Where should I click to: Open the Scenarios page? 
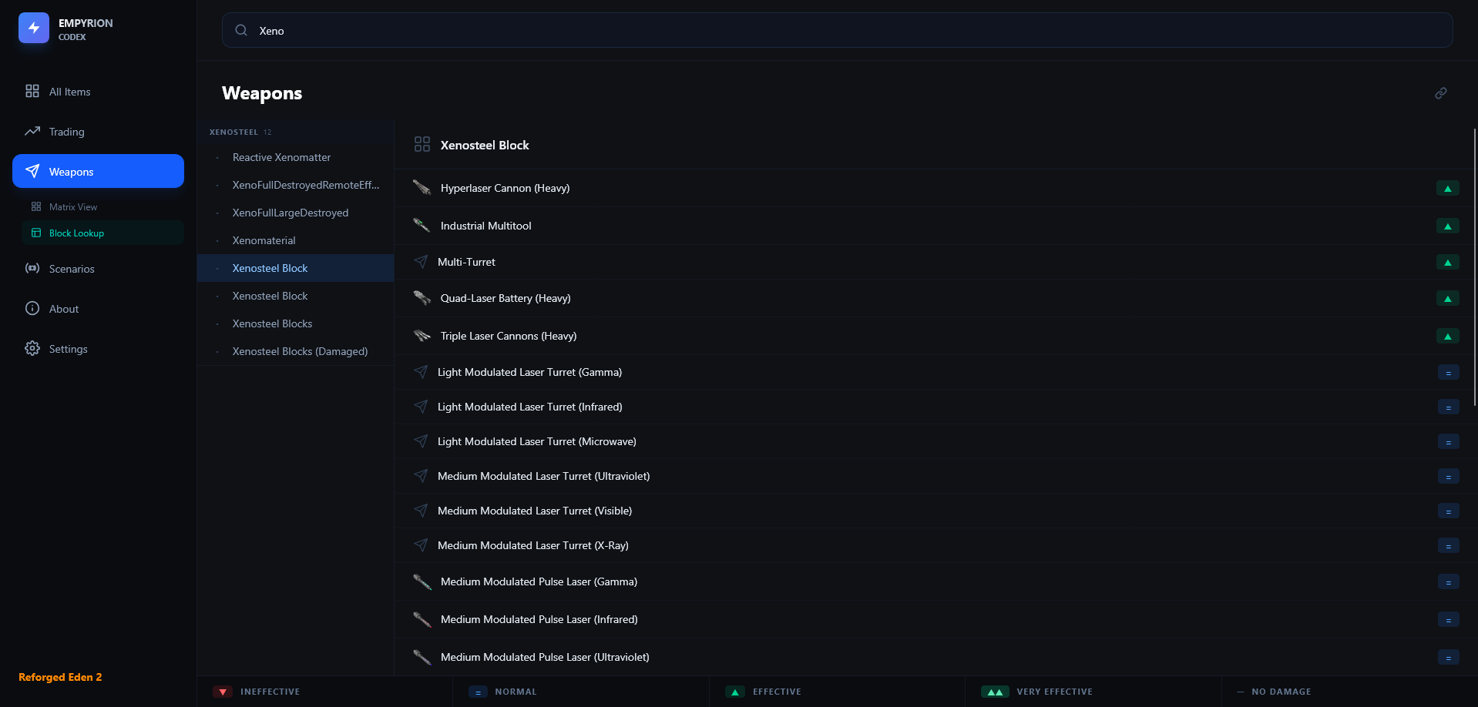pos(71,269)
